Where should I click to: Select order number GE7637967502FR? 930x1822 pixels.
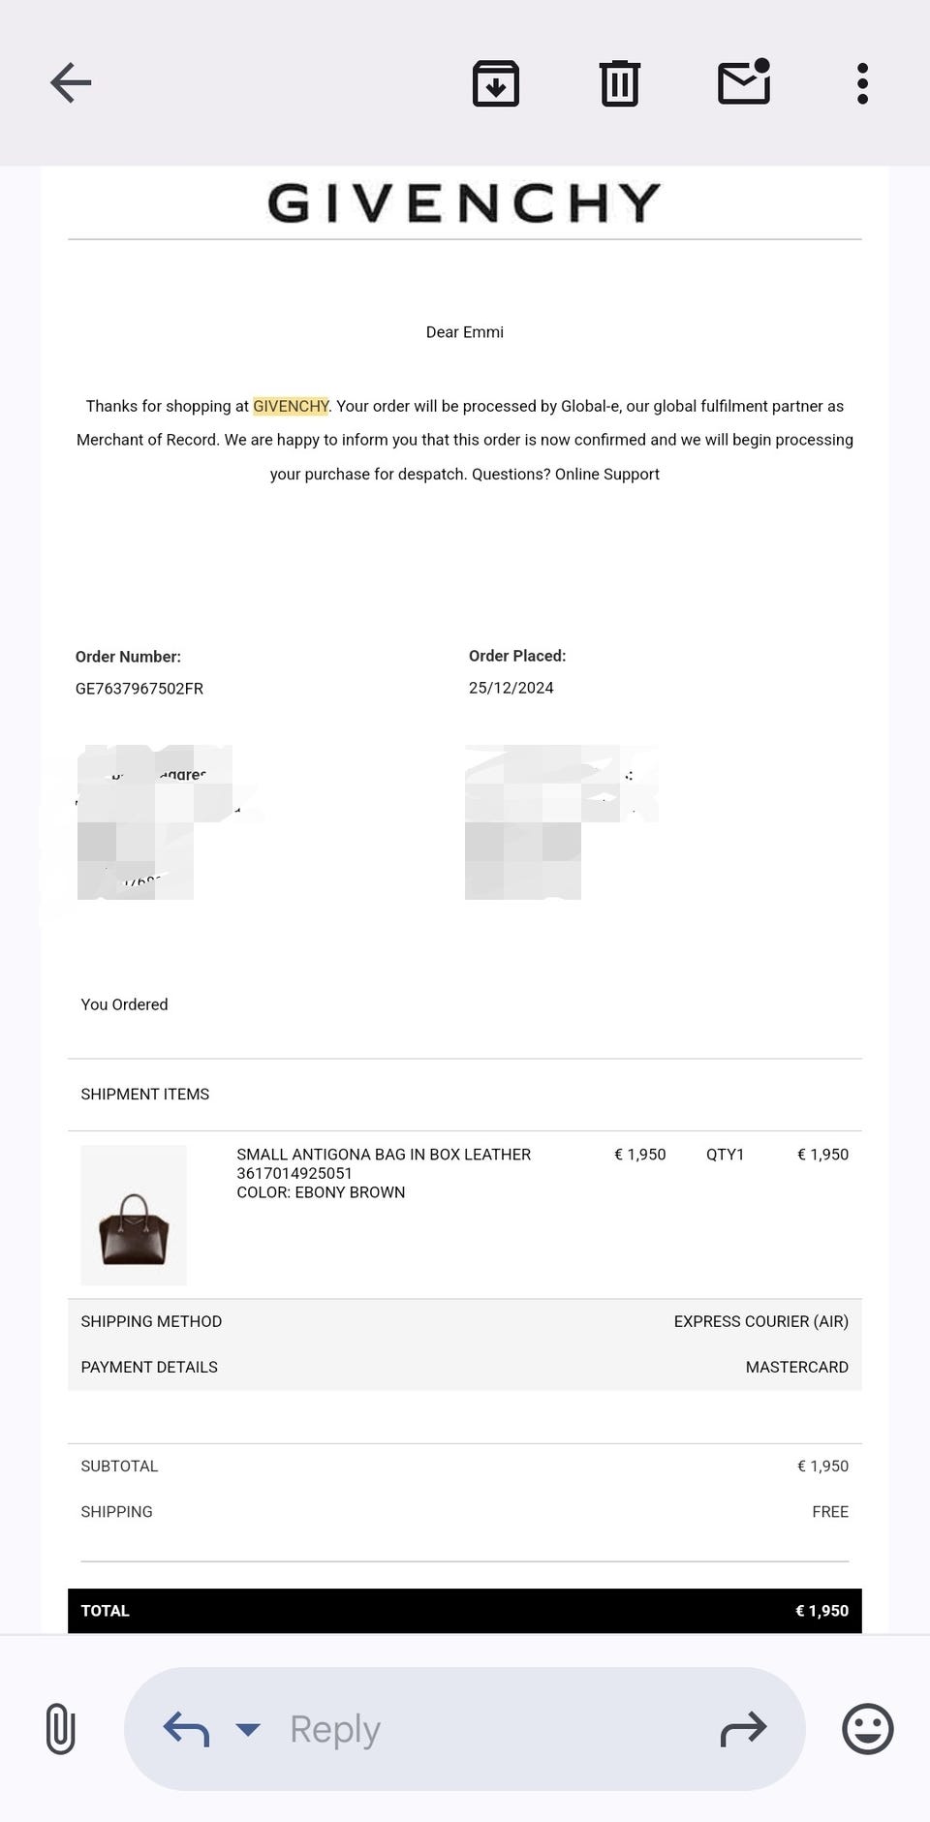pos(139,689)
